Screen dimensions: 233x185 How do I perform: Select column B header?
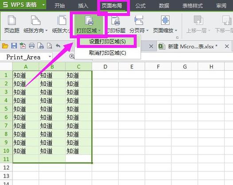pos(52,67)
